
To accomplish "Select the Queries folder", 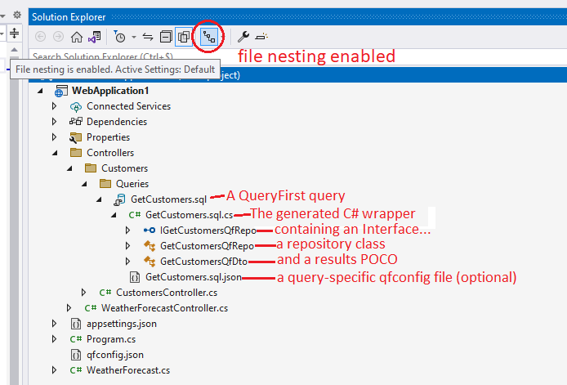I will pos(132,184).
